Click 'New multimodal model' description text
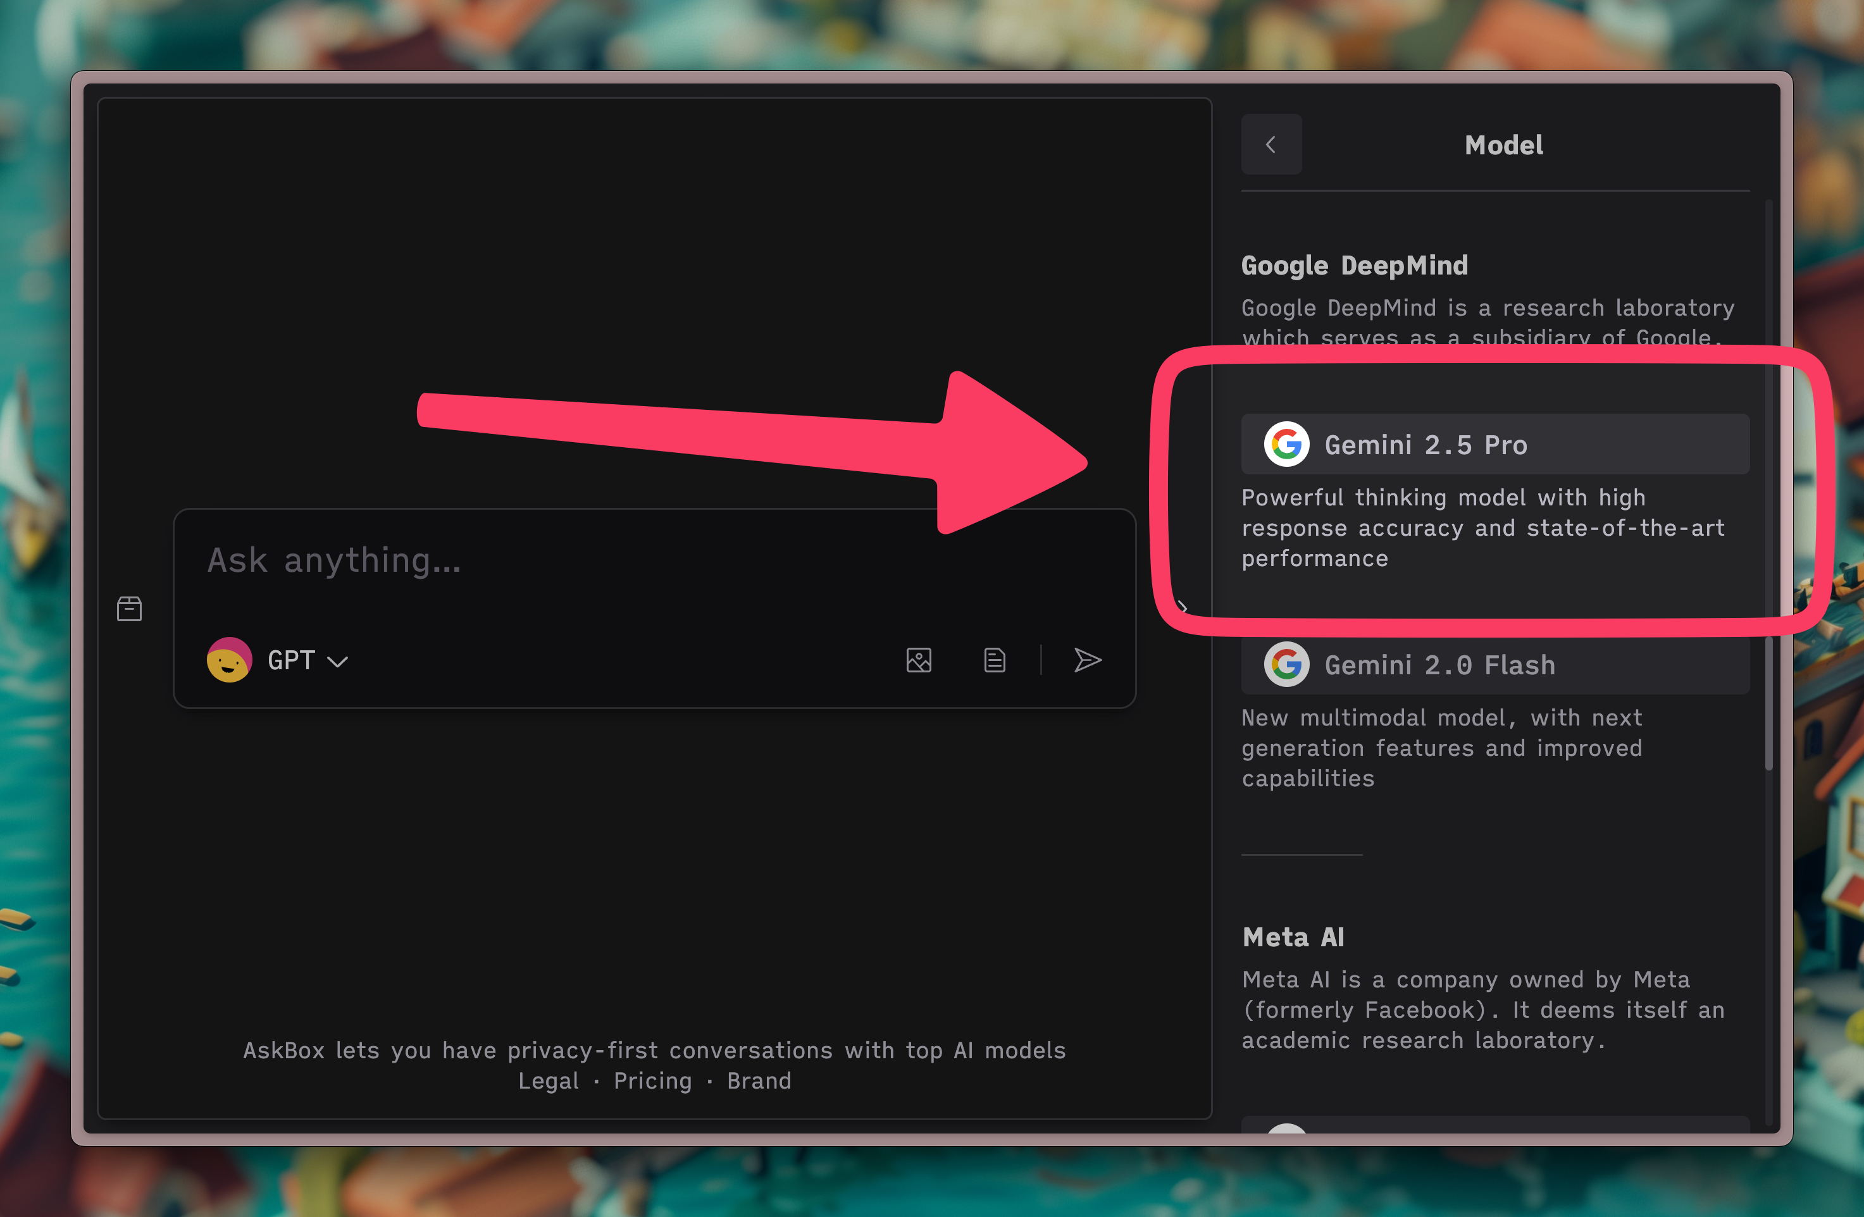 tap(1442, 748)
